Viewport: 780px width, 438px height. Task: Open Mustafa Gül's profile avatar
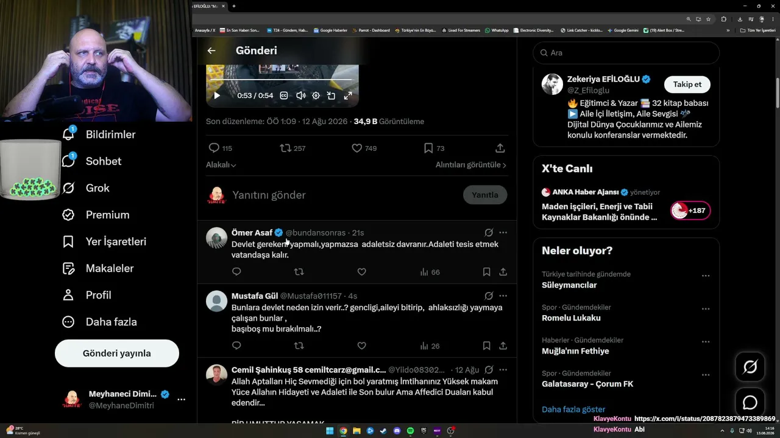click(x=216, y=301)
